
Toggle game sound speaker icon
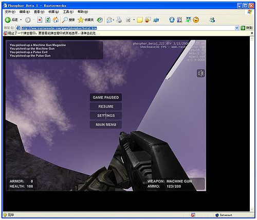(200, 73)
